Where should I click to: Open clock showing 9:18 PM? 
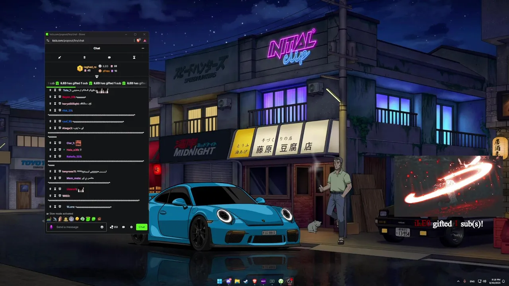(x=495, y=281)
